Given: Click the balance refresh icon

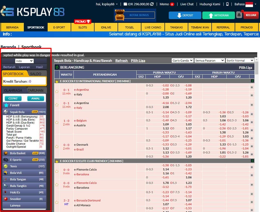Looking at the screenshot, I should point(152,4).
